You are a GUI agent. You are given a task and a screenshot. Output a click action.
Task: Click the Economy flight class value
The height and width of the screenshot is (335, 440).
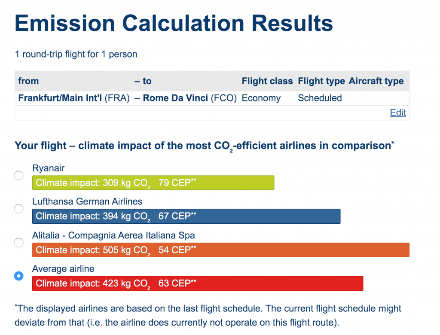pyautogui.click(x=261, y=98)
